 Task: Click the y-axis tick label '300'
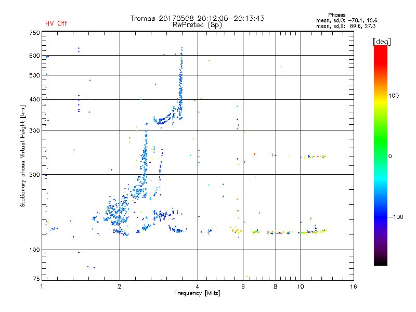point(34,131)
